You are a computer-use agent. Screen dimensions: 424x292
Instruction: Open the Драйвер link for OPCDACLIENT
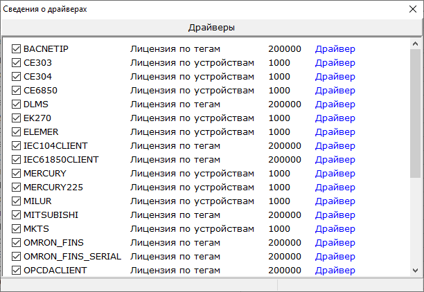click(x=335, y=270)
